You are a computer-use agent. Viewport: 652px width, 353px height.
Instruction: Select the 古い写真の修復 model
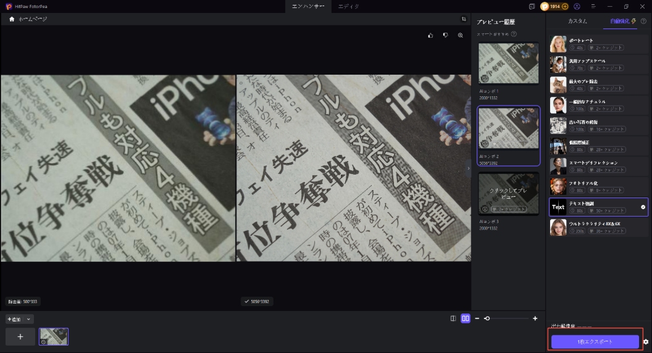click(x=599, y=125)
